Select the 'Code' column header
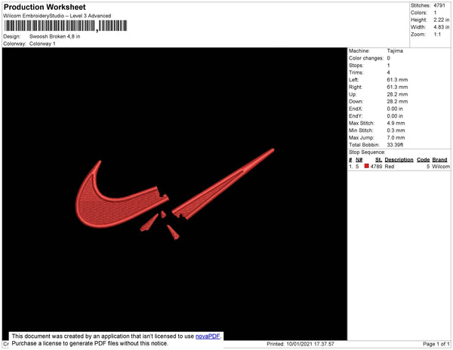453x350 pixels. click(x=424, y=160)
